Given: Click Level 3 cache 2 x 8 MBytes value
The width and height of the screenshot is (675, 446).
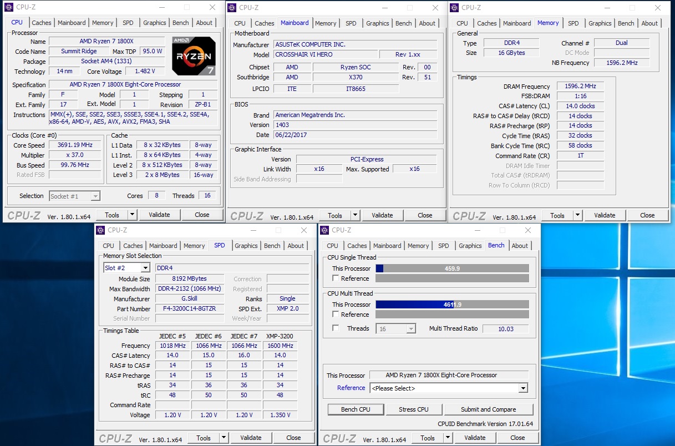Looking at the screenshot, I should (x=161, y=175).
